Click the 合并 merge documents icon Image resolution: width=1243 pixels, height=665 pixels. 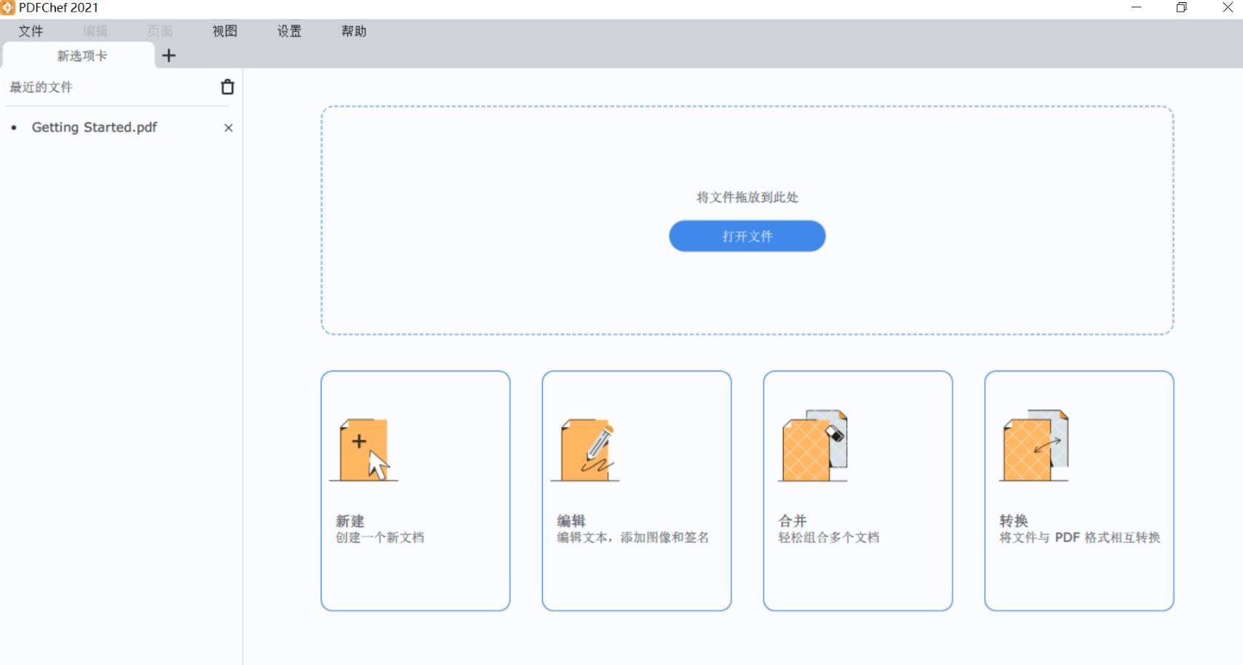[x=813, y=446]
